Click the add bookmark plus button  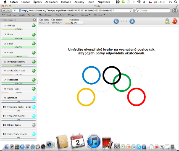14,10
